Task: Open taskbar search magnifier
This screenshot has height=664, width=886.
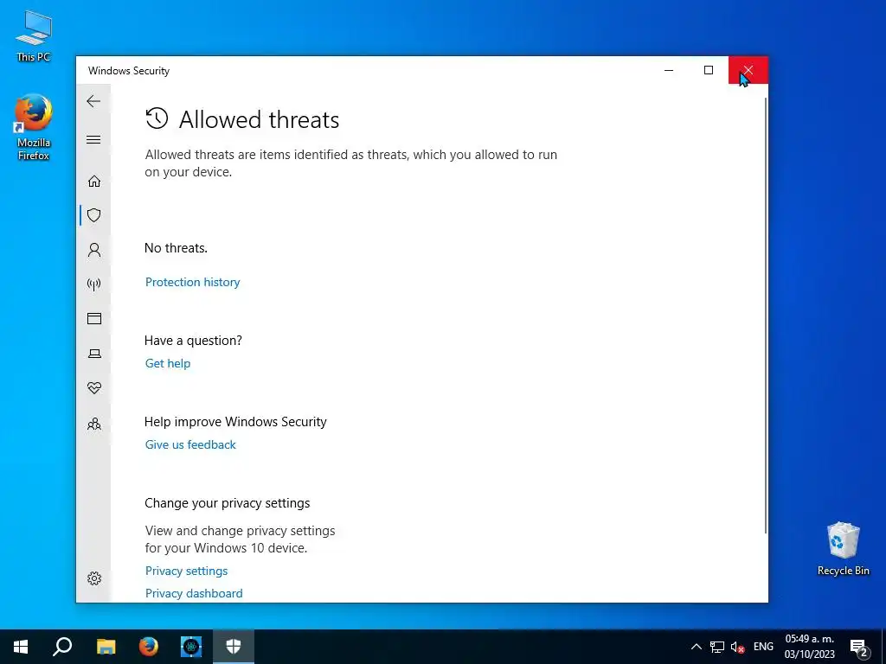Action: point(62,647)
